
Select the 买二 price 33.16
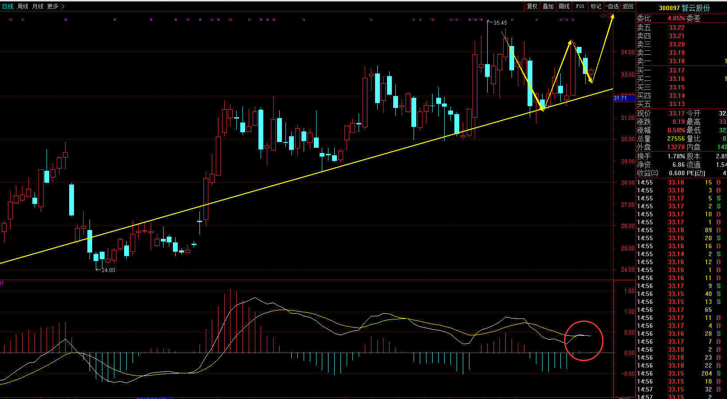677,79
